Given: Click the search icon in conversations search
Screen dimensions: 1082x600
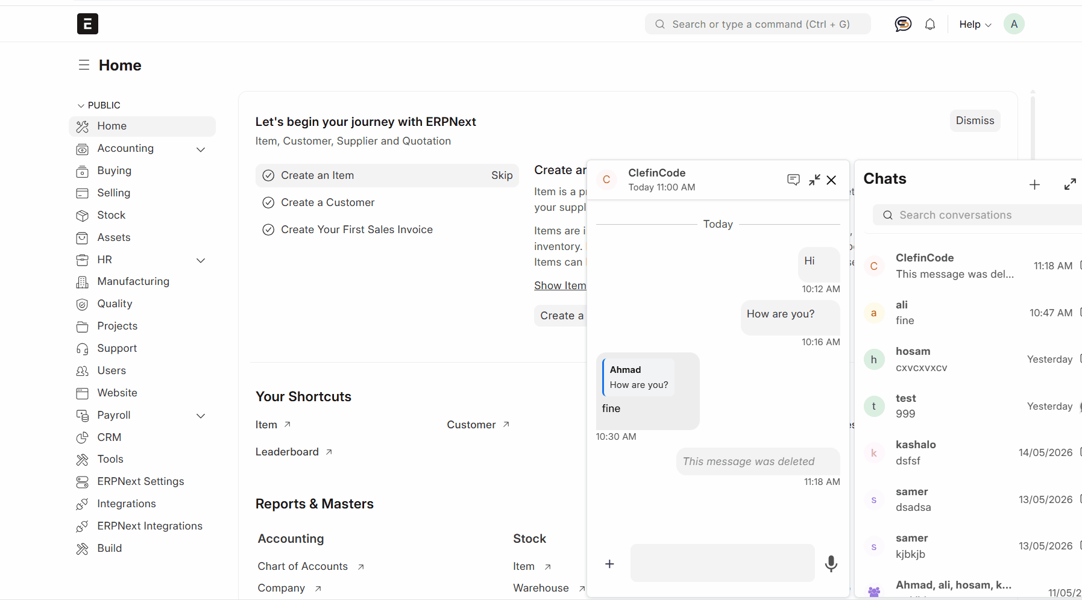Looking at the screenshot, I should point(887,215).
